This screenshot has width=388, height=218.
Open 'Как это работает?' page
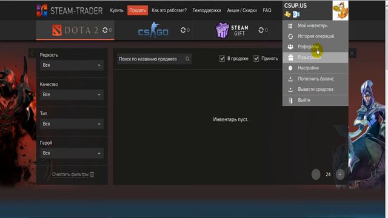click(x=169, y=10)
